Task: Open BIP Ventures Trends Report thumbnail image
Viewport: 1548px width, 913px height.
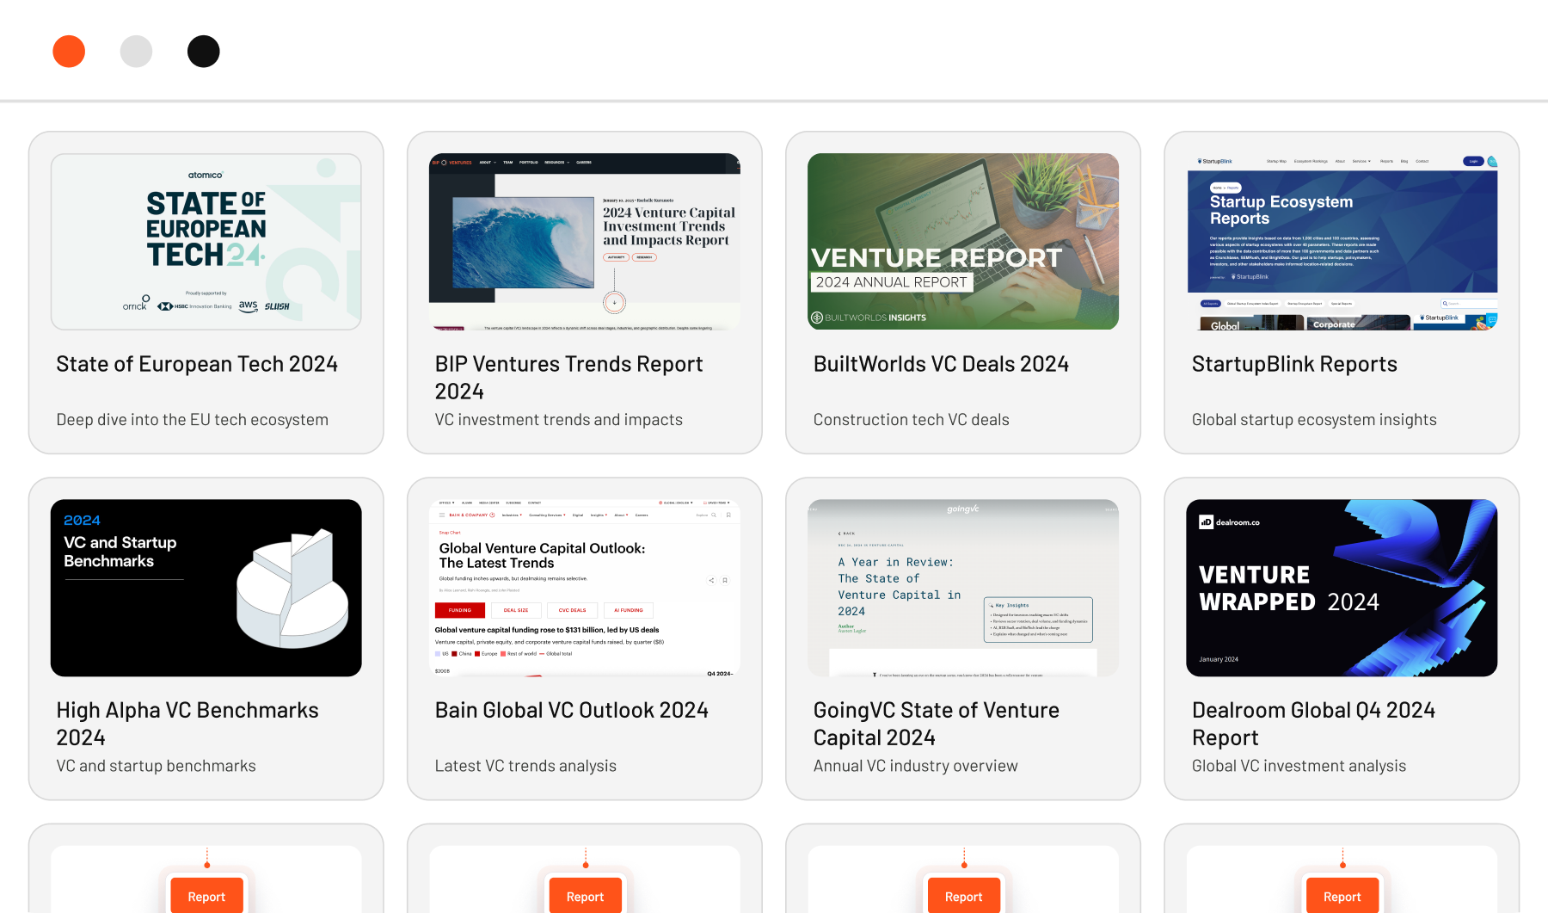Action: (585, 242)
